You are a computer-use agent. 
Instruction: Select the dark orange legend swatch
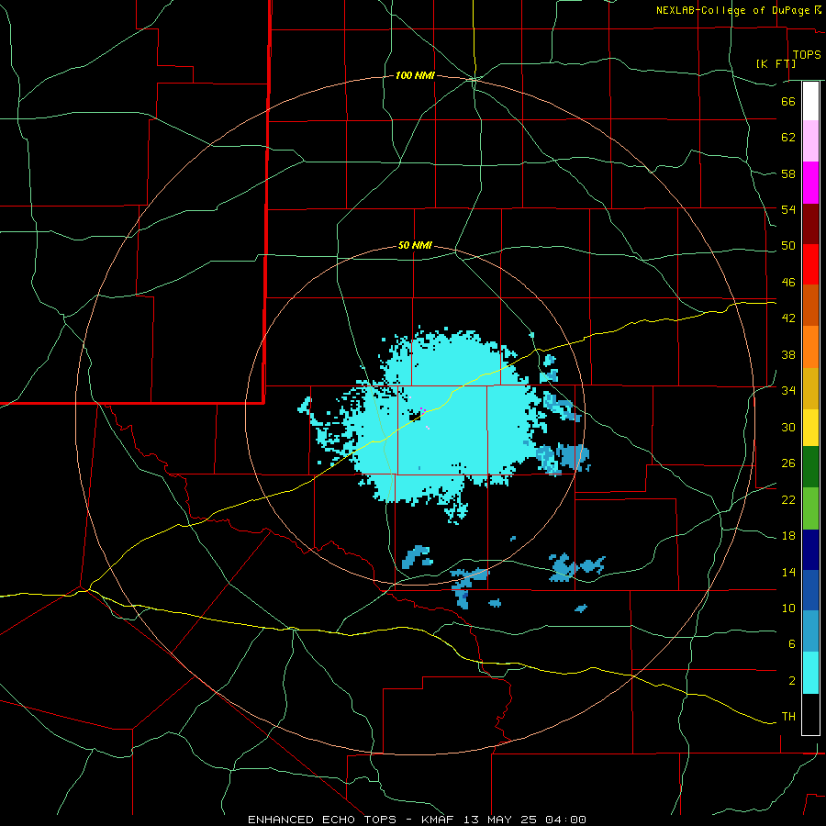810,305
